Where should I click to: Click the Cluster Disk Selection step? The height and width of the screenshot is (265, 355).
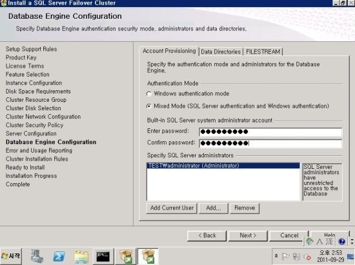(34, 108)
